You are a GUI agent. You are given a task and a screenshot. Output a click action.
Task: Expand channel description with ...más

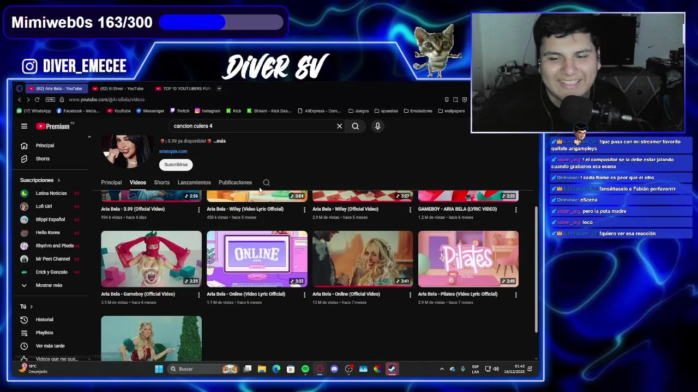pyautogui.click(x=220, y=141)
